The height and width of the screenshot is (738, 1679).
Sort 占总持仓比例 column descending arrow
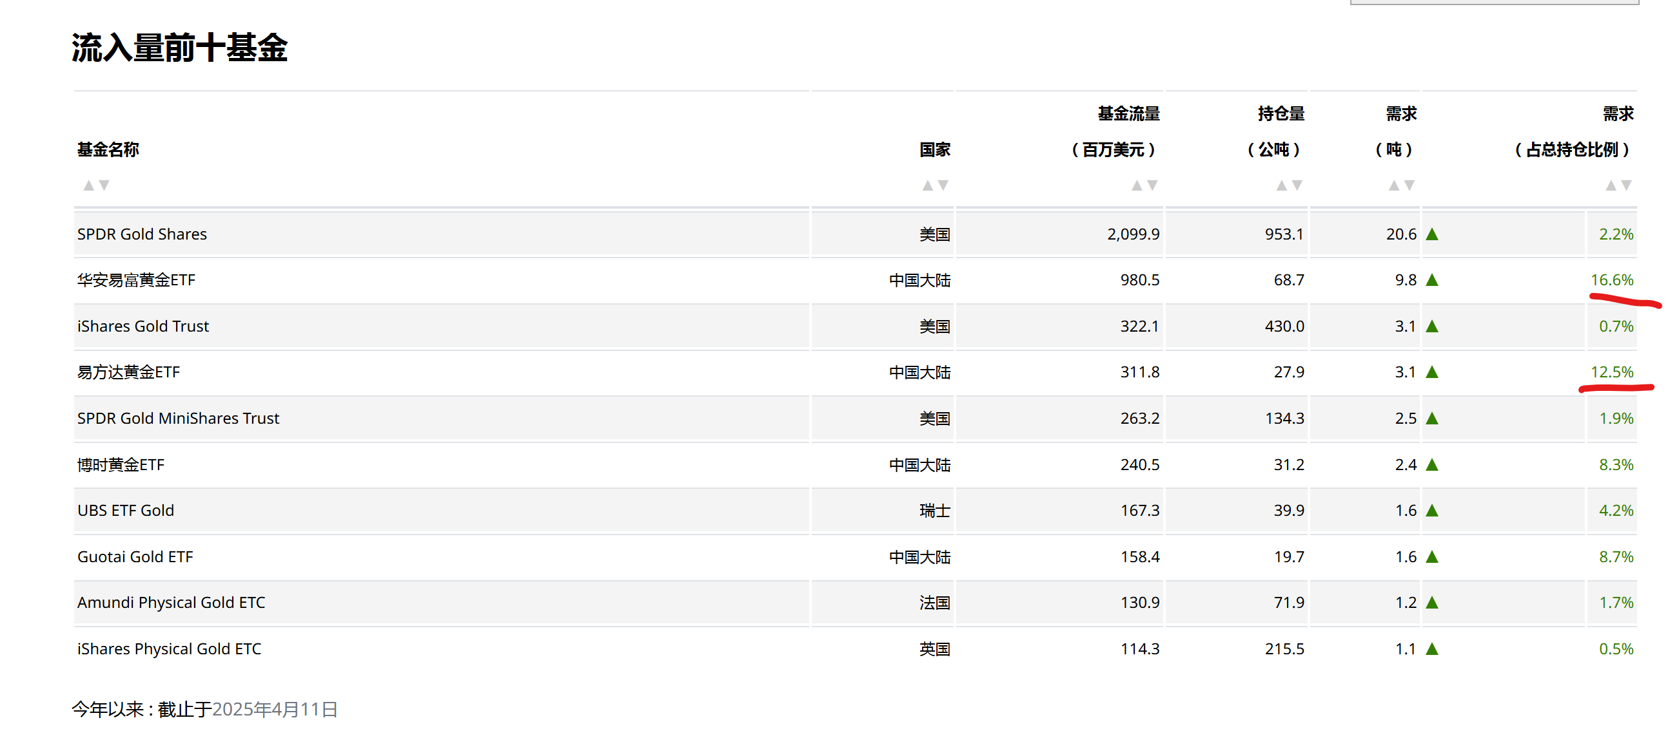click(x=1626, y=185)
